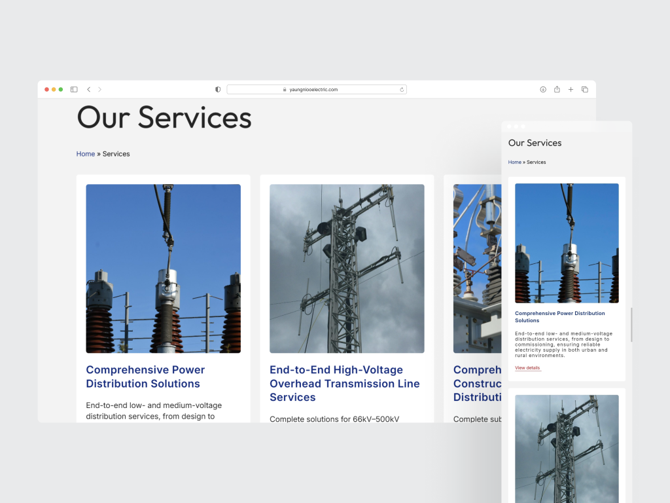Image resolution: width=670 pixels, height=503 pixels.
Task: Open a new tab with the plus icon
Action: [x=571, y=89]
